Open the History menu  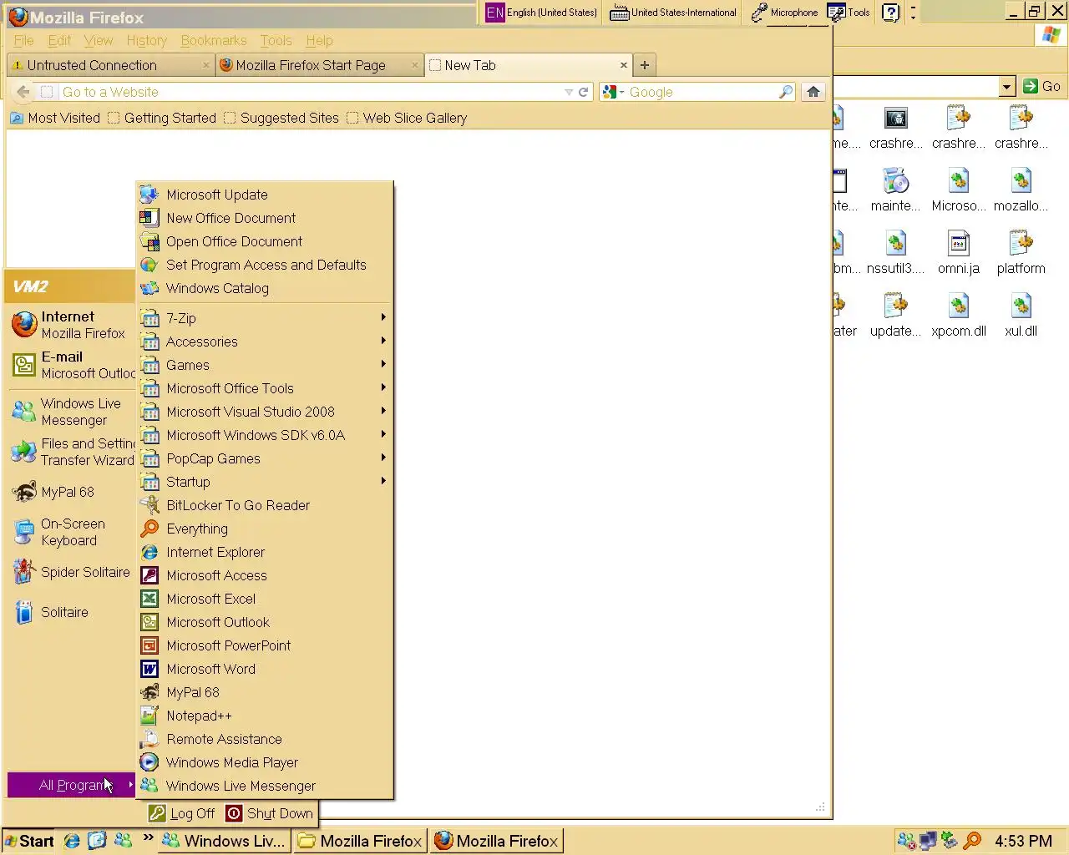click(146, 40)
